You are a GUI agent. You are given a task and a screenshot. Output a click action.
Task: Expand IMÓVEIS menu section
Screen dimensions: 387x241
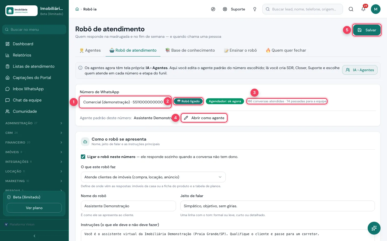[x=34, y=152]
